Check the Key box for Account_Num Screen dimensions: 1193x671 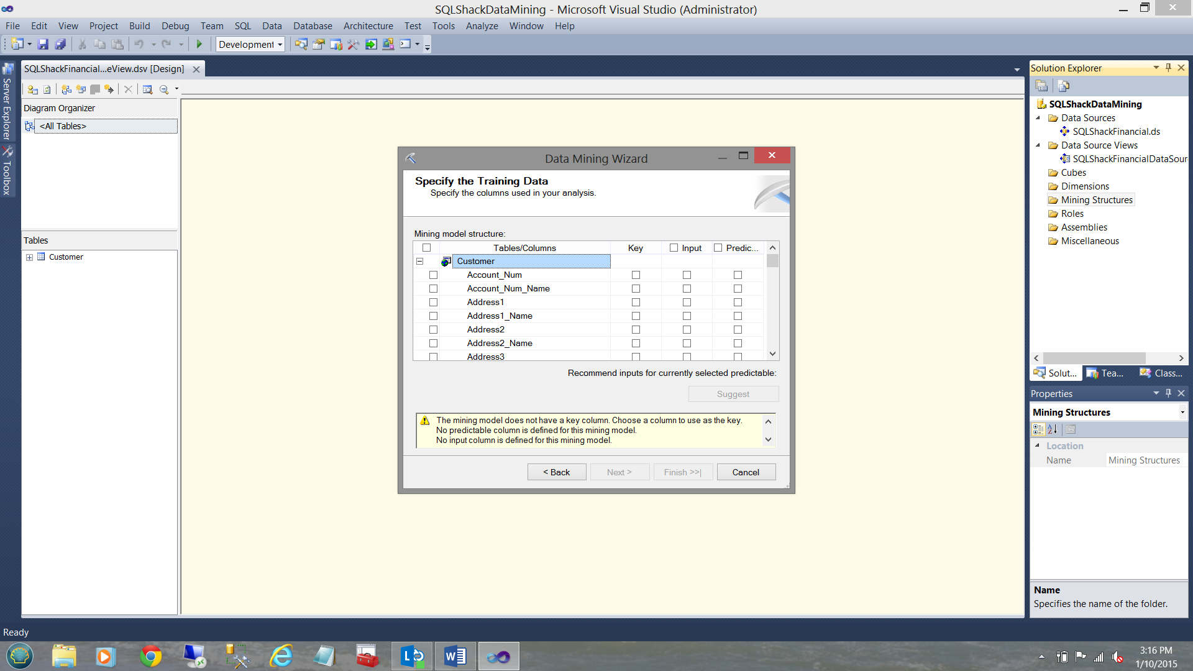(636, 275)
